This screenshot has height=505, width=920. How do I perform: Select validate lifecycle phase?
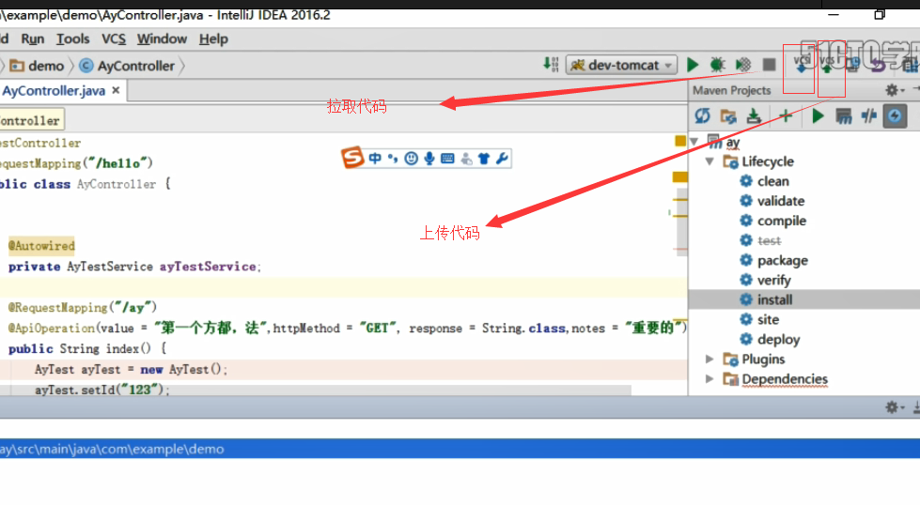pyautogui.click(x=780, y=201)
